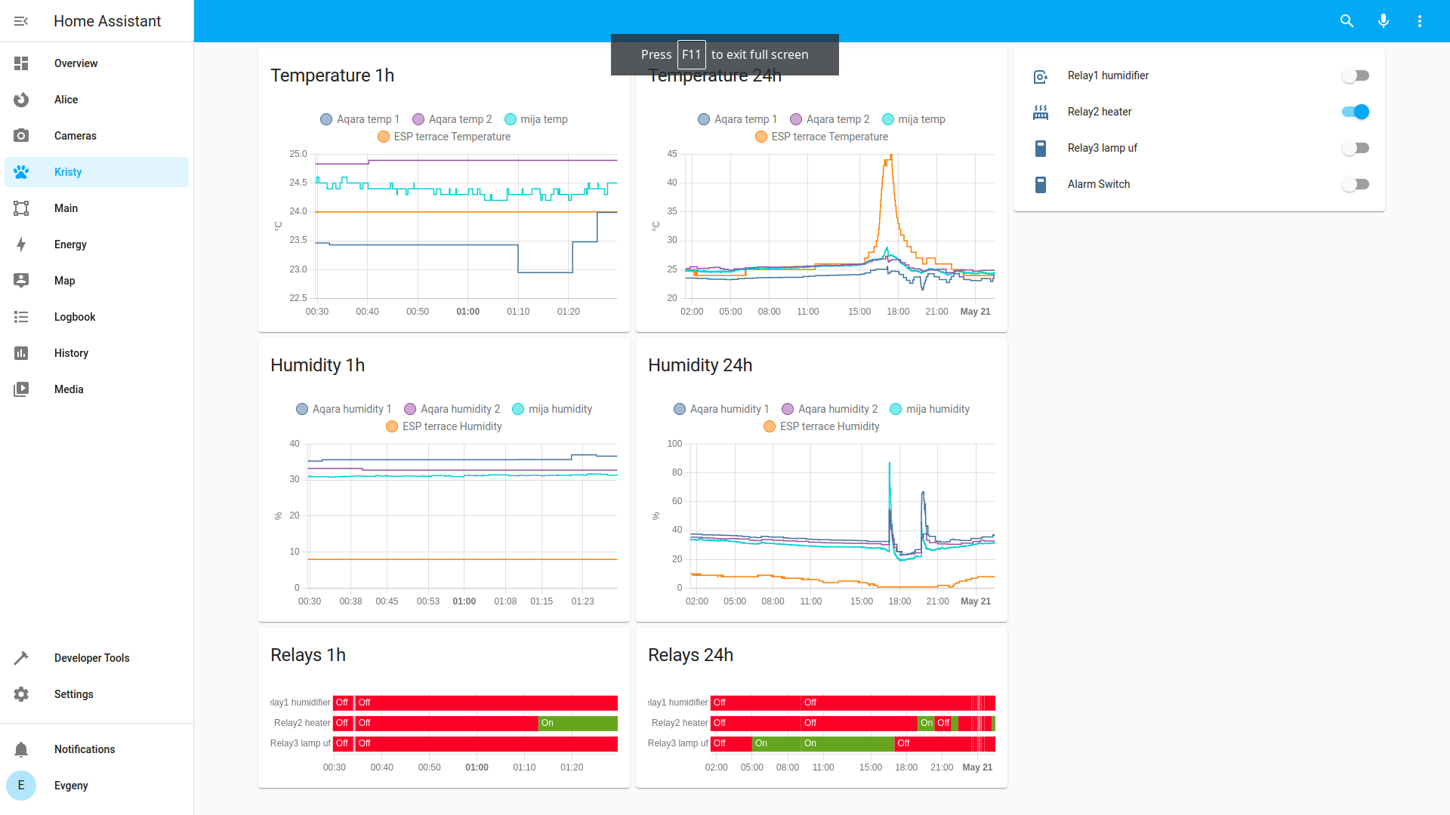Image resolution: width=1450 pixels, height=815 pixels.
Task: Click the Relay1 humidifier entity icon
Action: 1040,75
